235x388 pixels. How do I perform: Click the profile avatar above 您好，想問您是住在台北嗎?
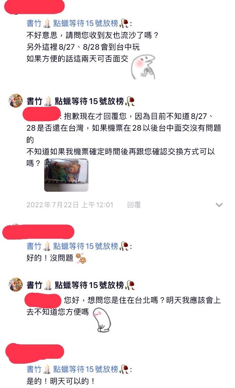click(16, 285)
